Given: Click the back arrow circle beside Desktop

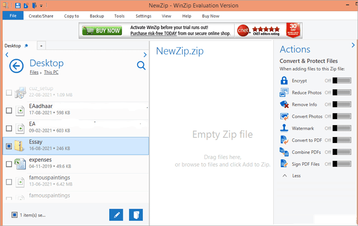Looking at the screenshot, I should tap(16, 66).
